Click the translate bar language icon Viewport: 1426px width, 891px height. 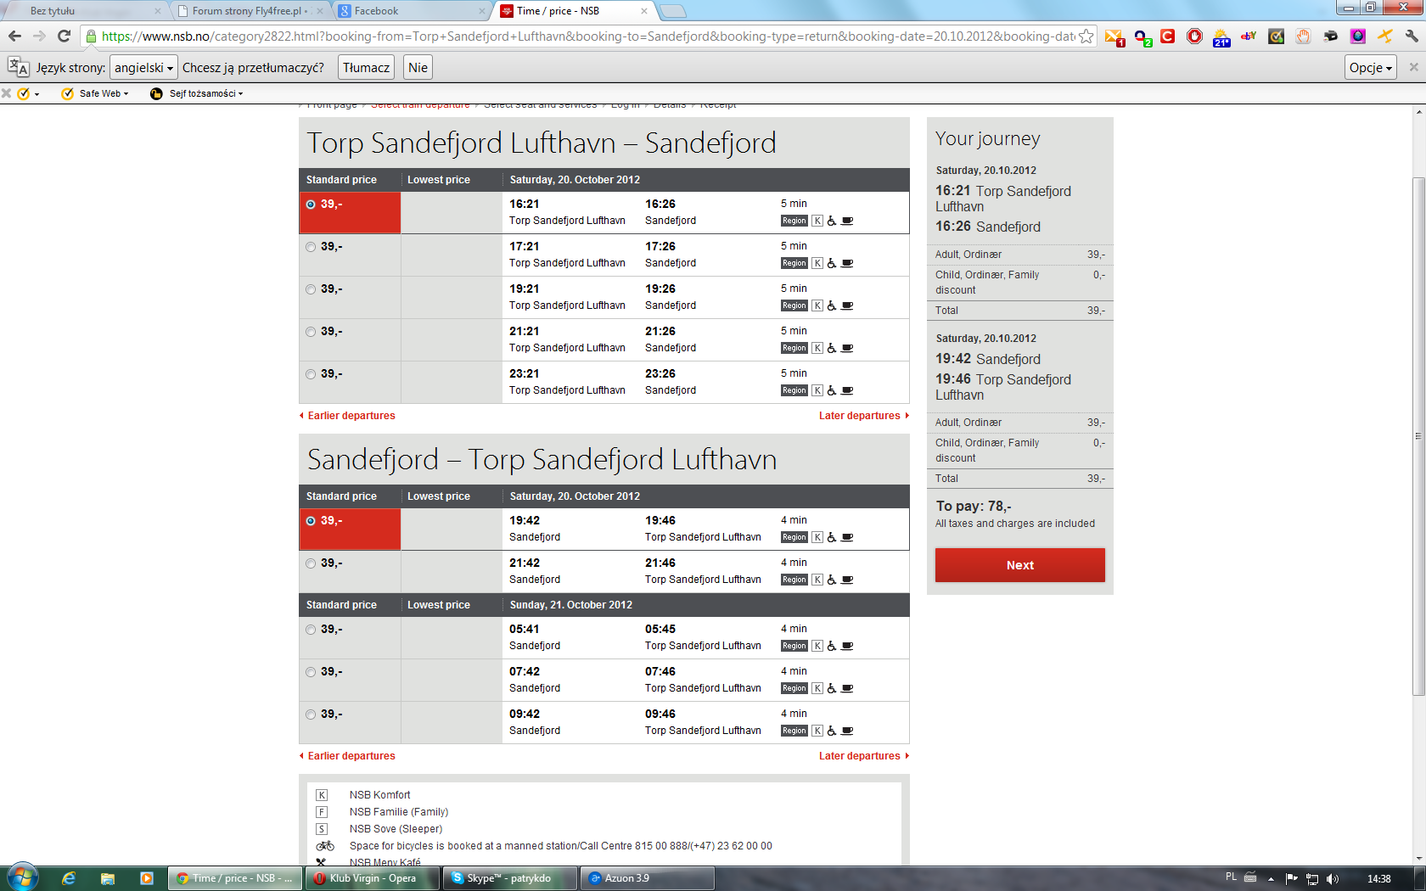[x=18, y=67]
